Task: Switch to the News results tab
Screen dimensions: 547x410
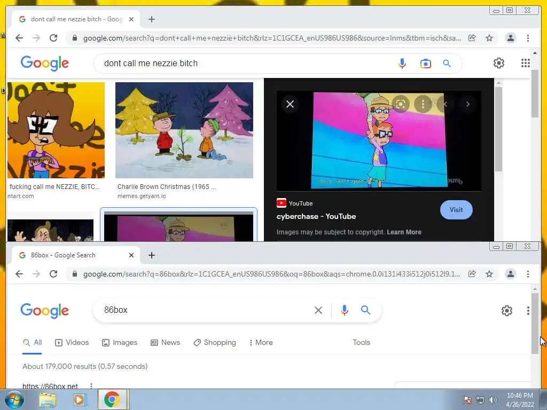Action: (166, 343)
